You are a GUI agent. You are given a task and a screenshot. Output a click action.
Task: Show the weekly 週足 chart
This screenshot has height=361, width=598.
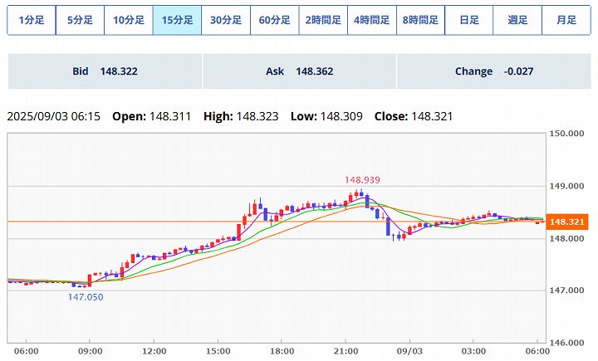[517, 20]
